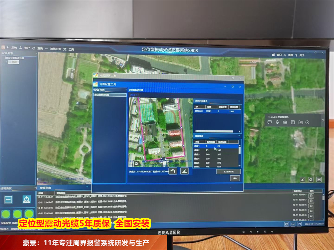
Task: Open the 工具 menu
Action: (71, 49)
